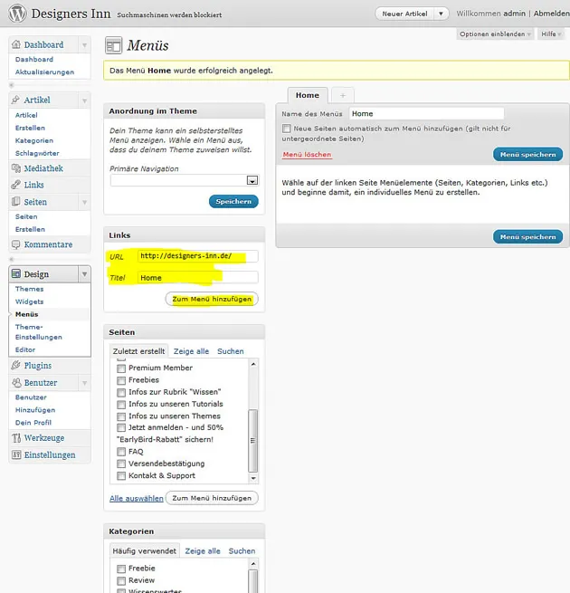Expand the Hilfe panel
The width and height of the screenshot is (570, 593).
(x=551, y=34)
